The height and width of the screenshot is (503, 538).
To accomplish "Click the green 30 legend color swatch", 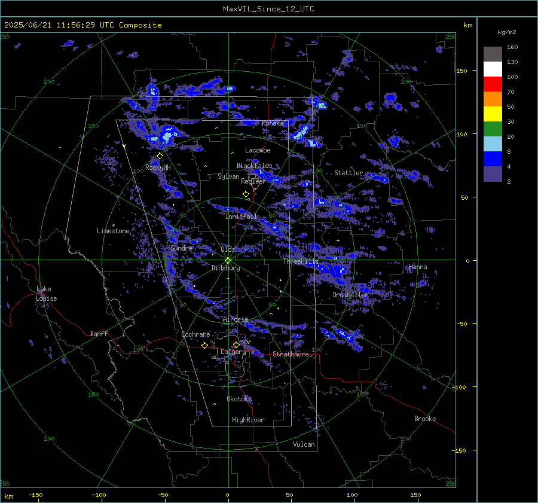I will click(x=493, y=129).
